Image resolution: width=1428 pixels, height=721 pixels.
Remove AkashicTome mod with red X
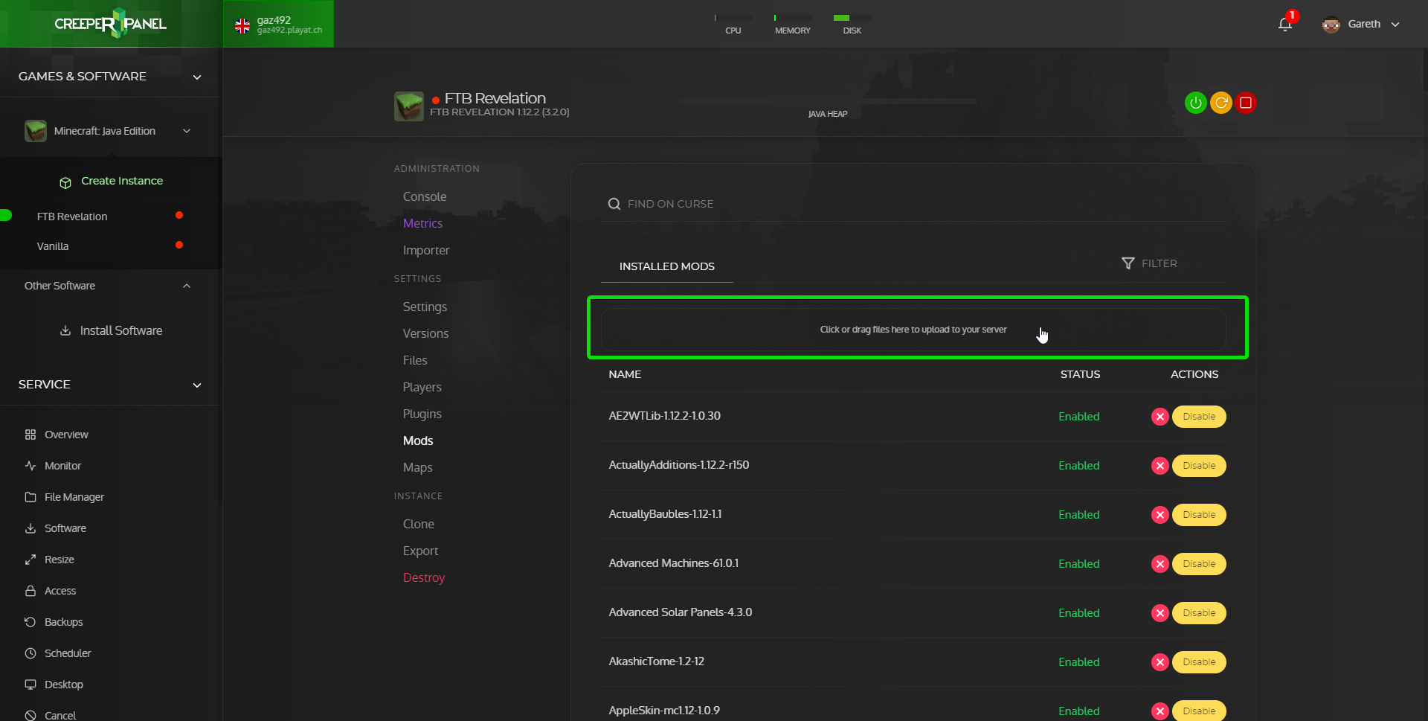tap(1160, 662)
